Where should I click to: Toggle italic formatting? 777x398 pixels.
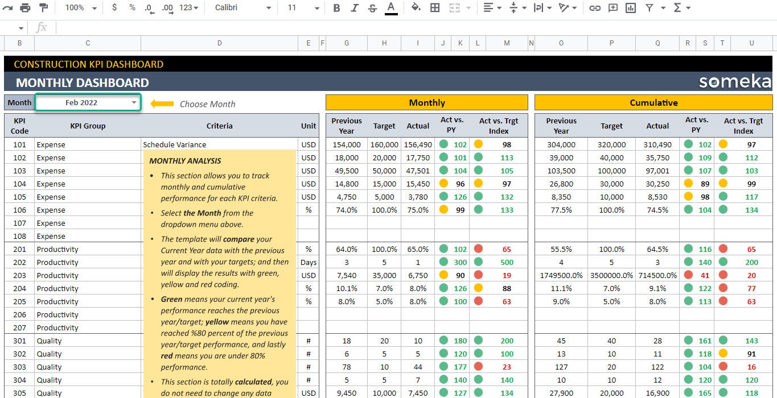pyautogui.click(x=354, y=8)
